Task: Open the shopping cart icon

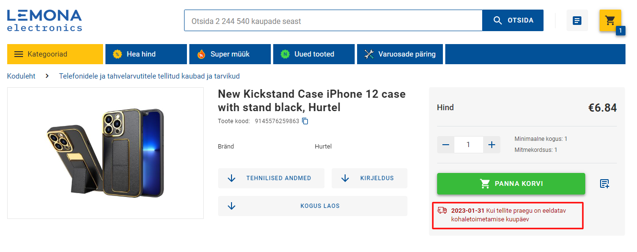Action: coord(610,21)
